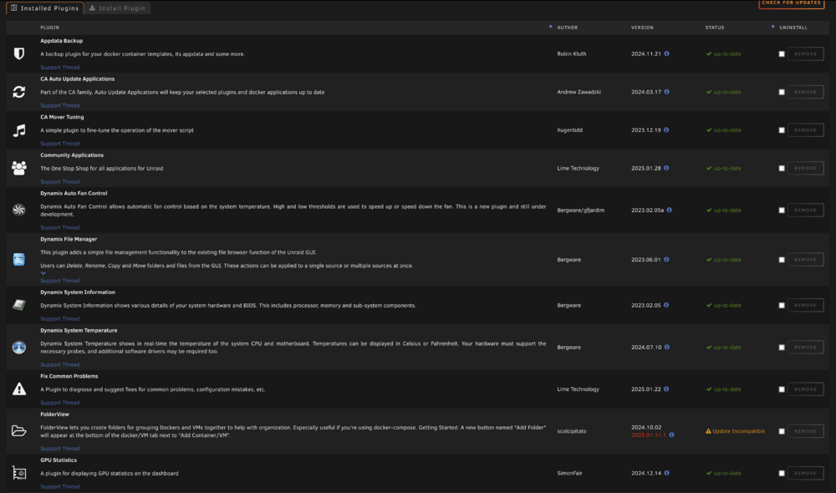This screenshot has width=836, height=493.
Task: Expand the Dynamix File Manager description chevron
Action: 43,273
